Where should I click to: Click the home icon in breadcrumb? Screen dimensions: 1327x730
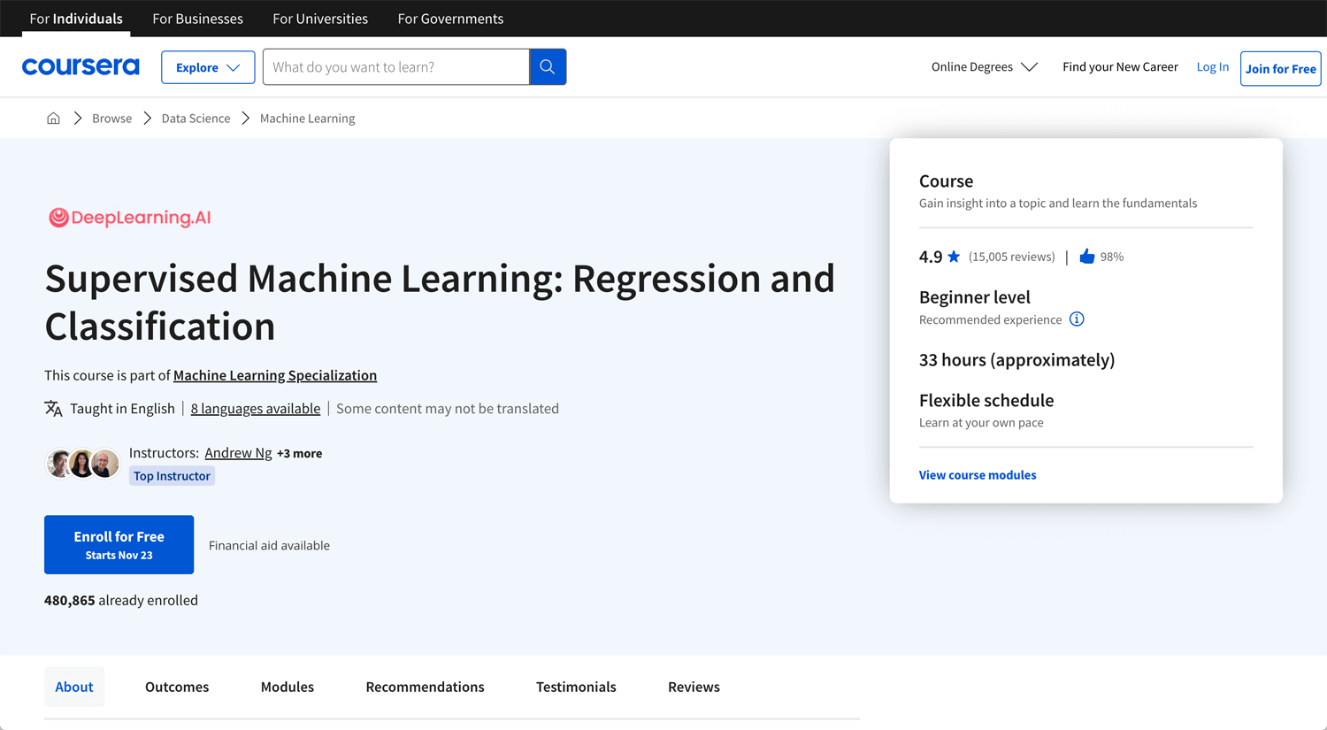click(53, 118)
